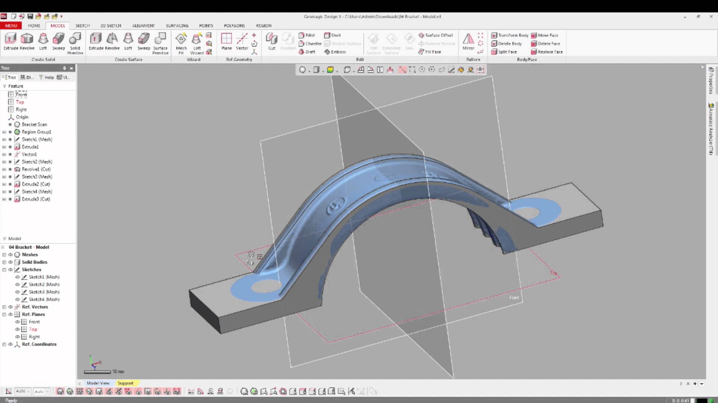Toggle visibility of Sketches group
Viewport: 718px width, 403px height.
[x=10, y=270]
